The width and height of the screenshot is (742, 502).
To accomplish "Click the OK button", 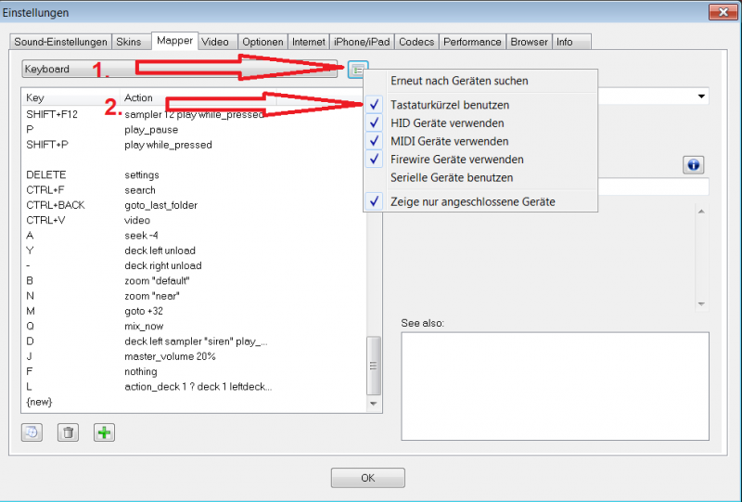I will click(367, 478).
